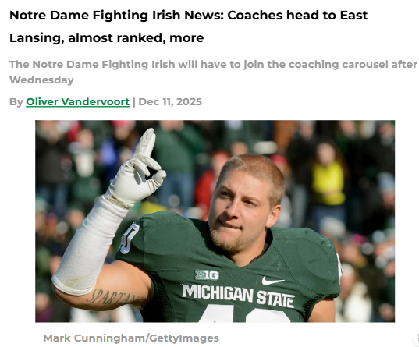Click the Mark Cunningham/GettyImages photo credit
The width and height of the screenshot is (419, 347).
(x=131, y=338)
